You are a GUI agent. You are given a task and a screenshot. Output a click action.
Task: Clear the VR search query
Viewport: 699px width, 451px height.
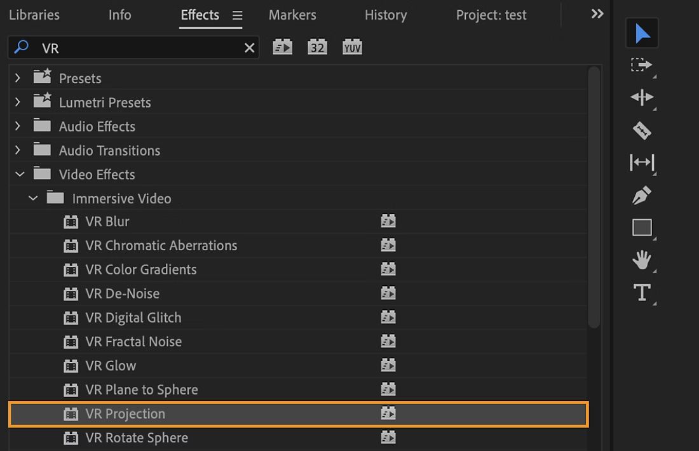(249, 47)
